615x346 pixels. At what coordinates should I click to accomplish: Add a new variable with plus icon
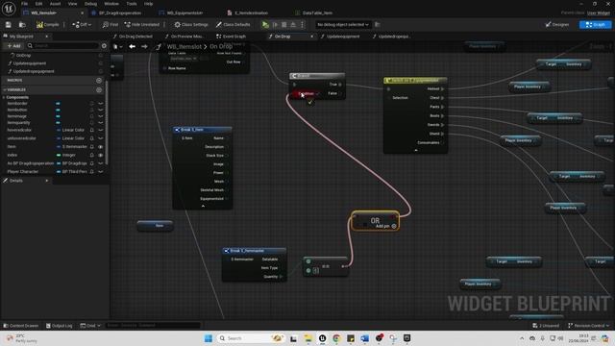click(99, 89)
